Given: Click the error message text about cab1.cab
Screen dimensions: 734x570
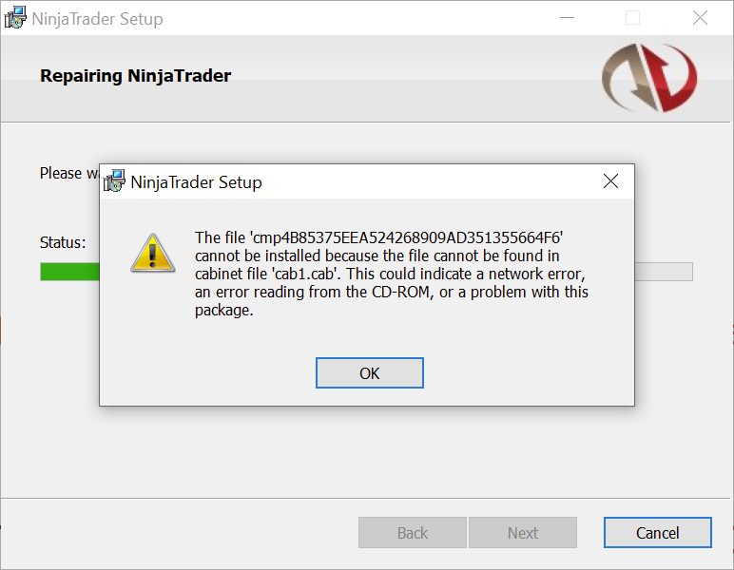Looking at the screenshot, I should pos(392,274).
